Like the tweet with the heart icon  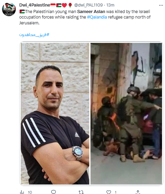[109, 192]
